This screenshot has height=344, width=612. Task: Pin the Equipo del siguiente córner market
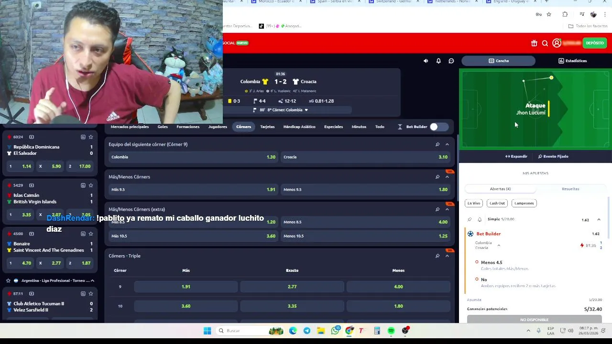[437, 144]
